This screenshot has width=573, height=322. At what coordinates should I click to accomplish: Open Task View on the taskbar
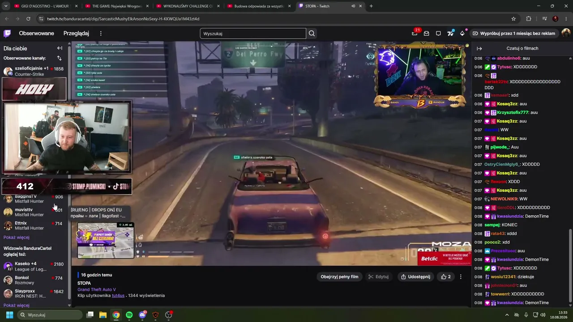[90, 315]
